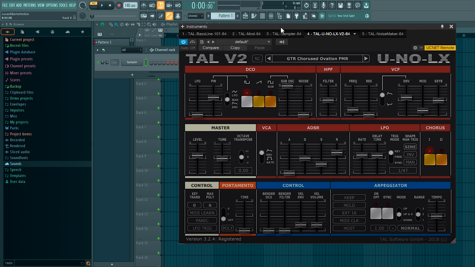Click arpeggiator HOLD button
The height and width of the screenshot is (267, 475).
(349, 205)
